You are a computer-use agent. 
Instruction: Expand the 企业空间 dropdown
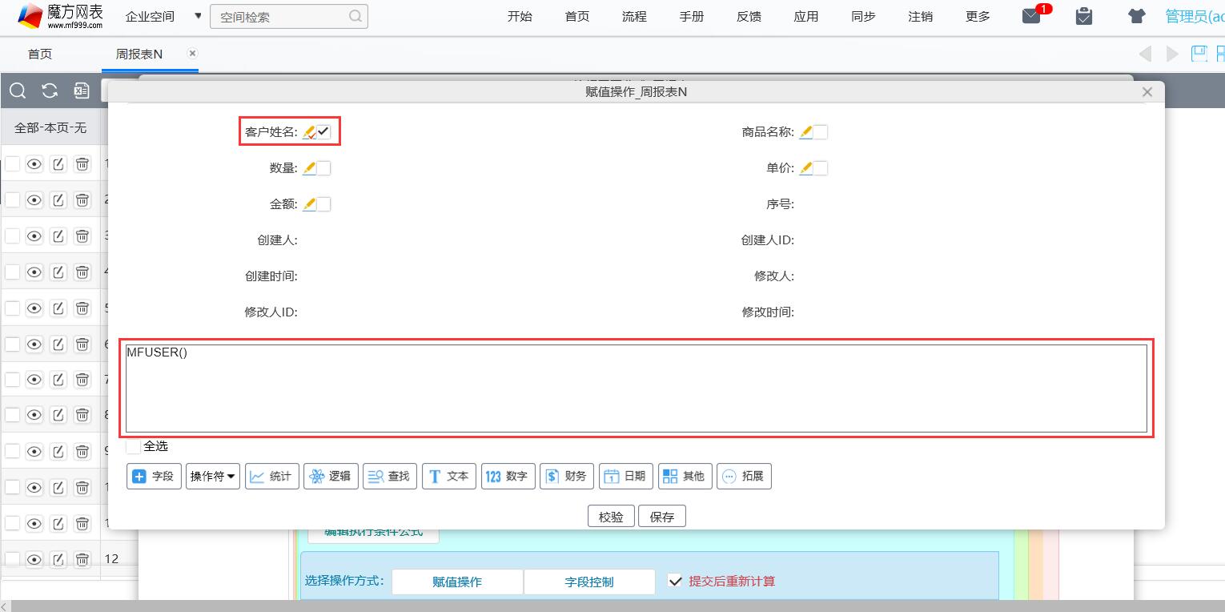click(x=163, y=16)
